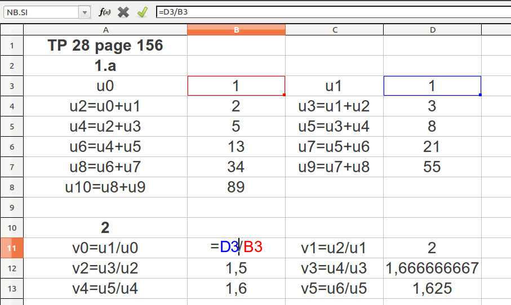Select column C header
This screenshot has height=305, width=511.
(334, 30)
